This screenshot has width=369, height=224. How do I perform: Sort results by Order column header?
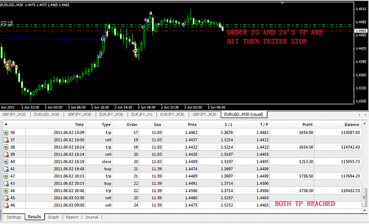pyautogui.click(x=132, y=124)
